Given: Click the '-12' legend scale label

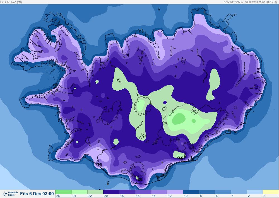Looking at the screenshot, I should 169,196.
